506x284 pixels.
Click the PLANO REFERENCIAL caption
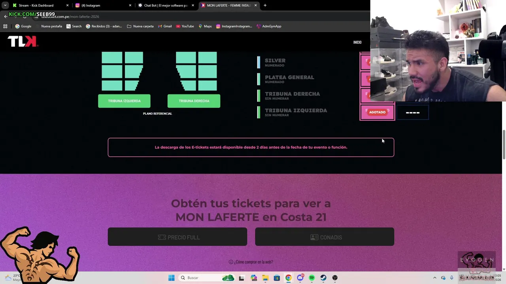pyautogui.click(x=157, y=114)
